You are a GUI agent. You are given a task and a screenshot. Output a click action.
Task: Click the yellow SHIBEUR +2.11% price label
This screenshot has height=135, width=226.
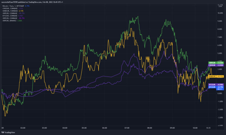(x=216, y=76)
